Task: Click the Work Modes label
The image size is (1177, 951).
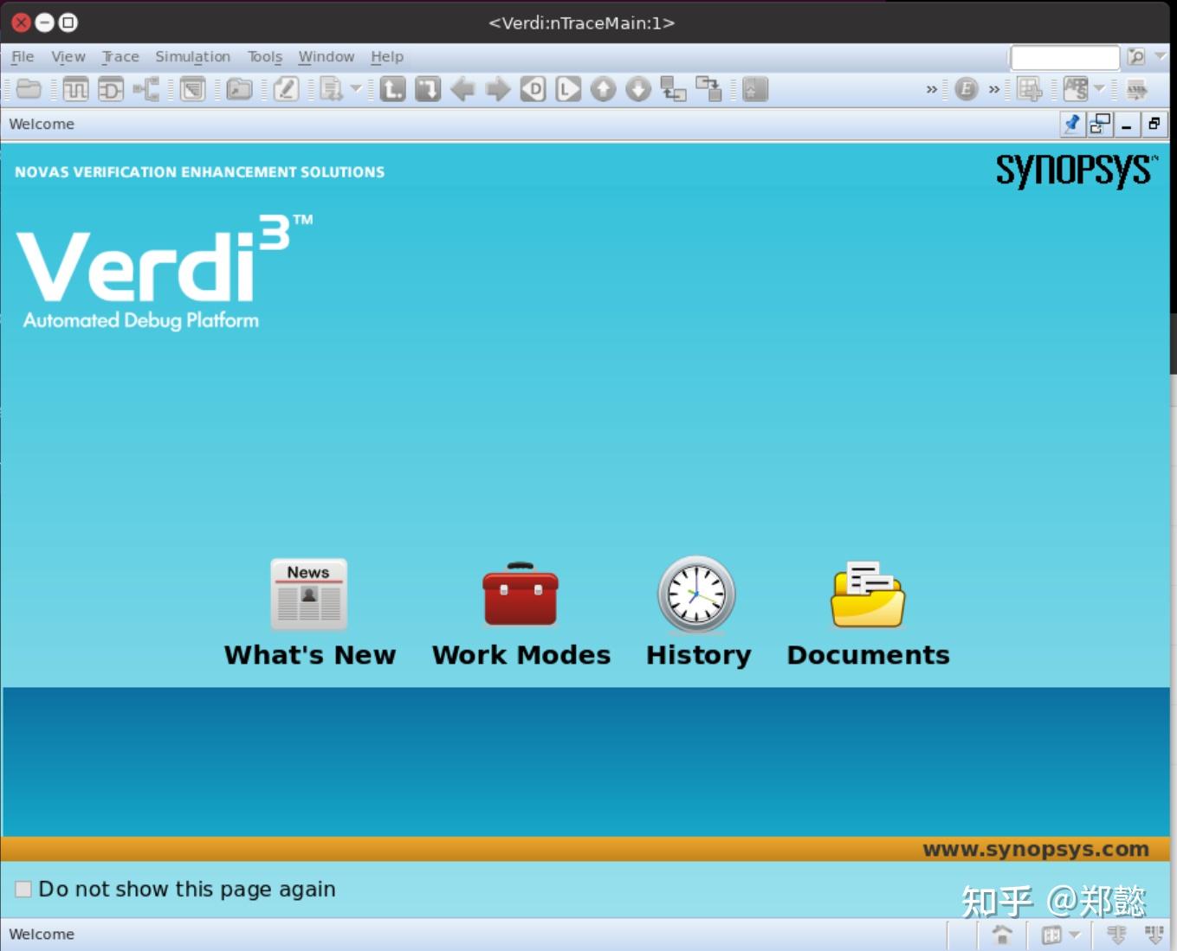Action: pyautogui.click(x=521, y=655)
